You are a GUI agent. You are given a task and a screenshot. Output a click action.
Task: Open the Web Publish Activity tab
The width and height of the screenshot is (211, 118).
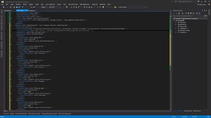point(34,114)
